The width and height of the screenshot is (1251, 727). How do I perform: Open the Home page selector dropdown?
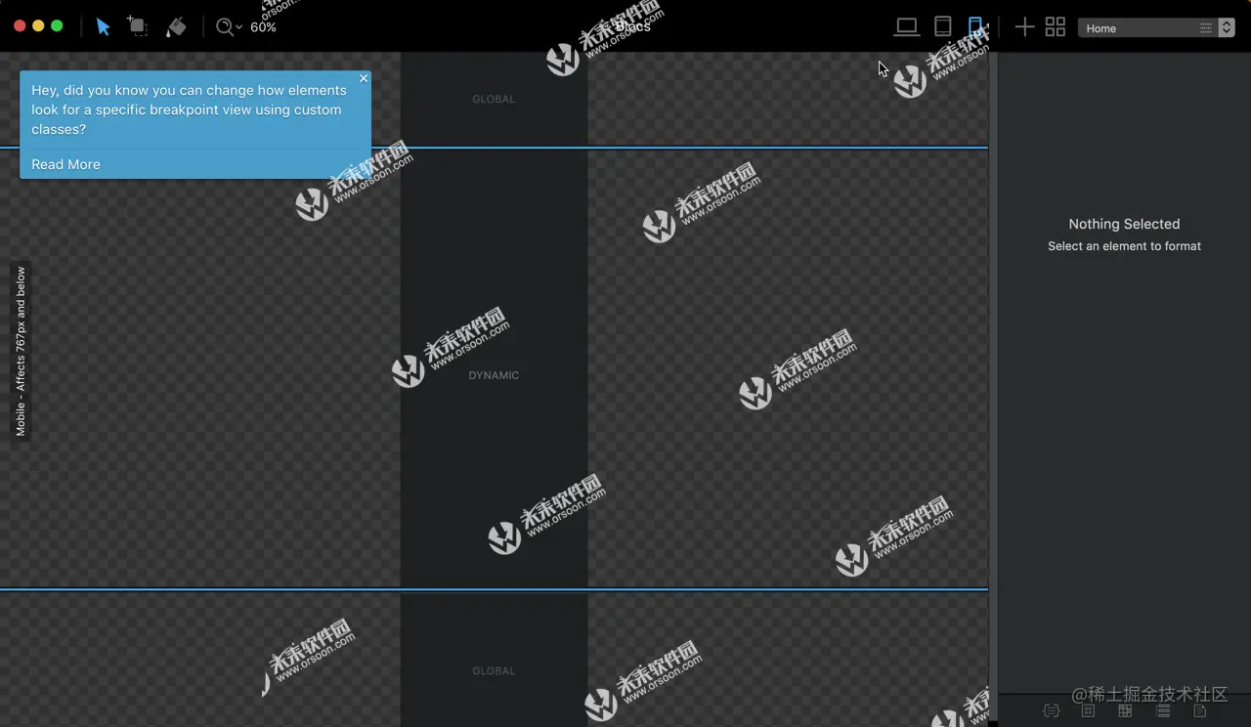(x=1156, y=28)
